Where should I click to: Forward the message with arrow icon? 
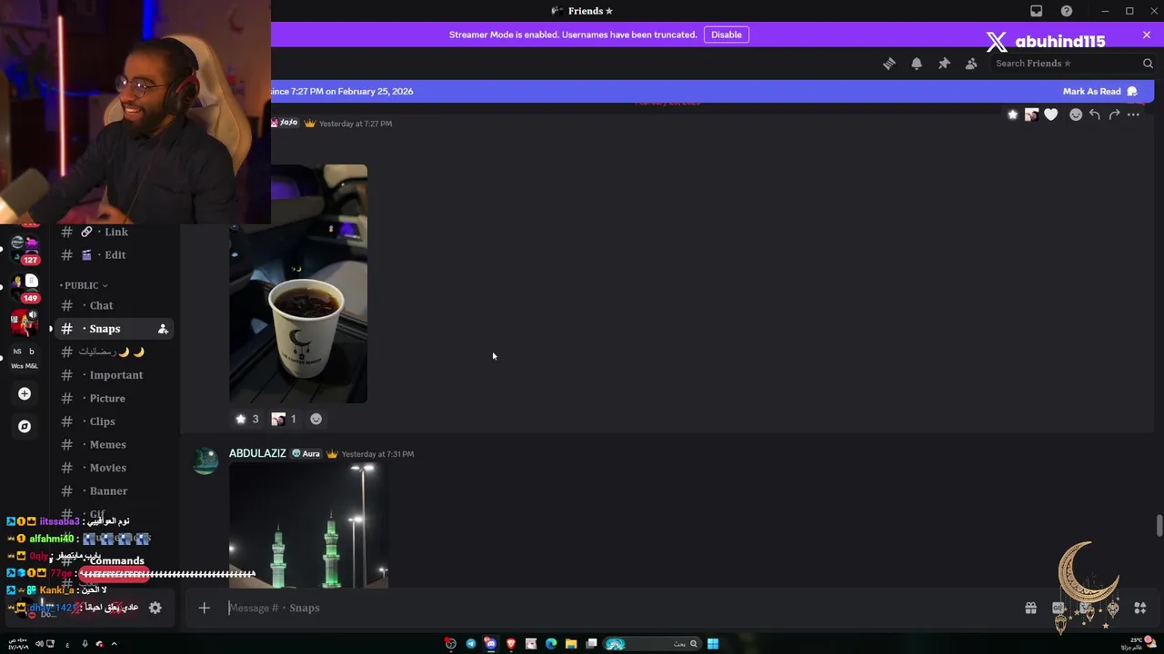[1114, 114]
